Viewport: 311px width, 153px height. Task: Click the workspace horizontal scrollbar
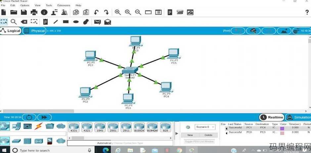click(x=38, y=111)
